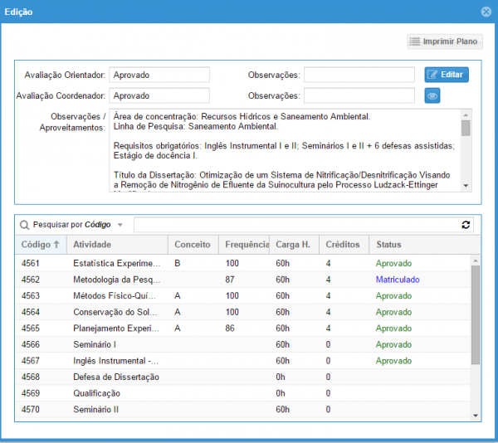The width and height of the screenshot is (498, 443).
Task: Click the Imprimir Plano button
Action: click(444, 41)
